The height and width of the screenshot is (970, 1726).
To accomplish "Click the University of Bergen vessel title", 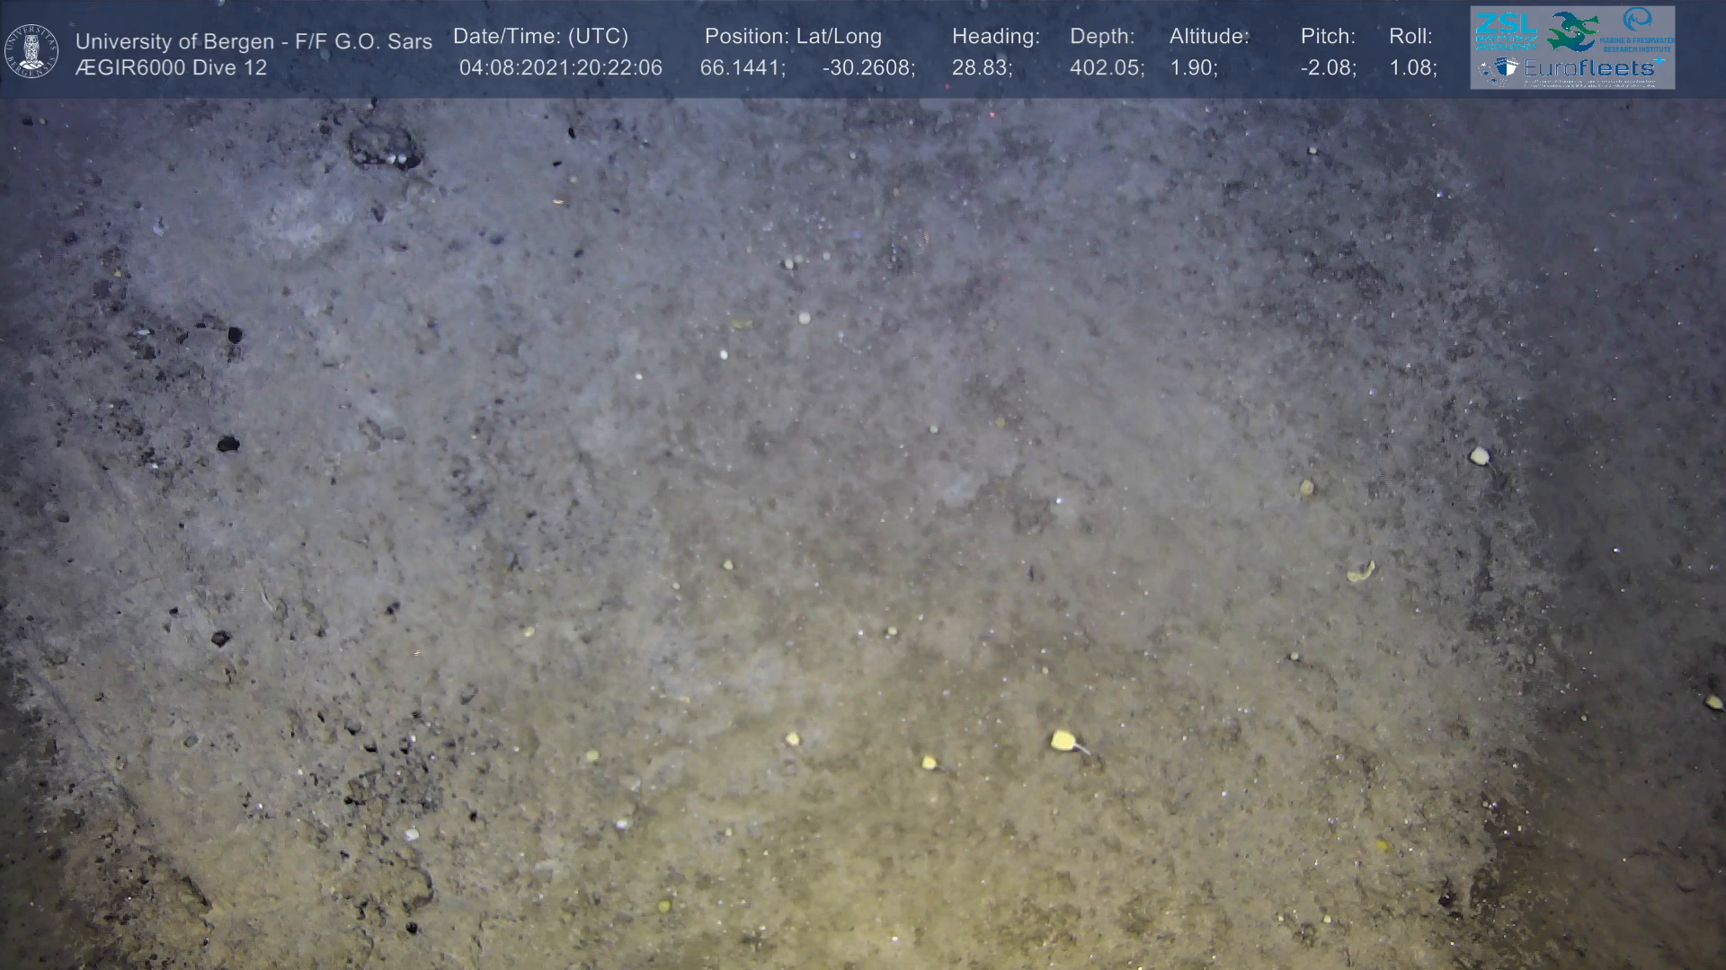I will pos(254,41).
